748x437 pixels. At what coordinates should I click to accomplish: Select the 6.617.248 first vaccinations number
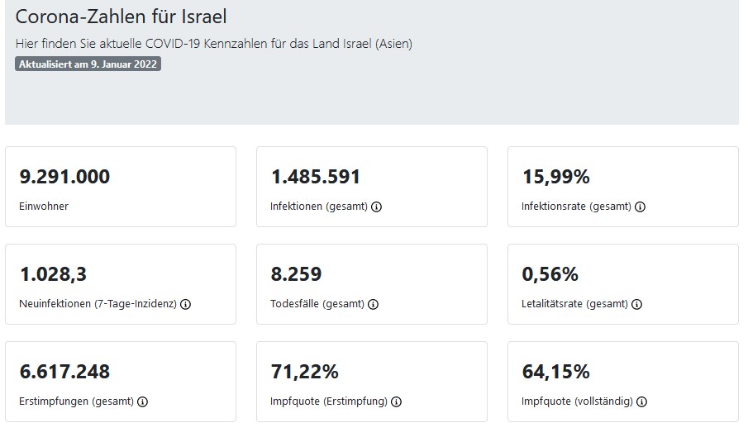pyautogui.click(x=64, y=372)
